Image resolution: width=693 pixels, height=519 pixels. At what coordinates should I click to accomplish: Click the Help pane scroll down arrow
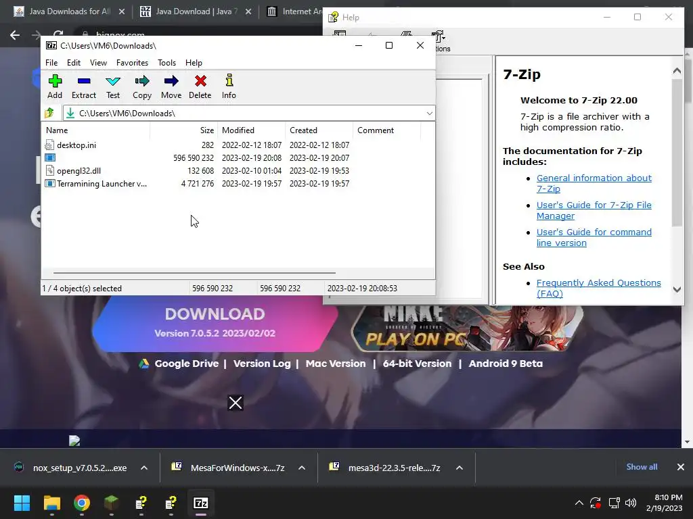(x=677, y=289)
